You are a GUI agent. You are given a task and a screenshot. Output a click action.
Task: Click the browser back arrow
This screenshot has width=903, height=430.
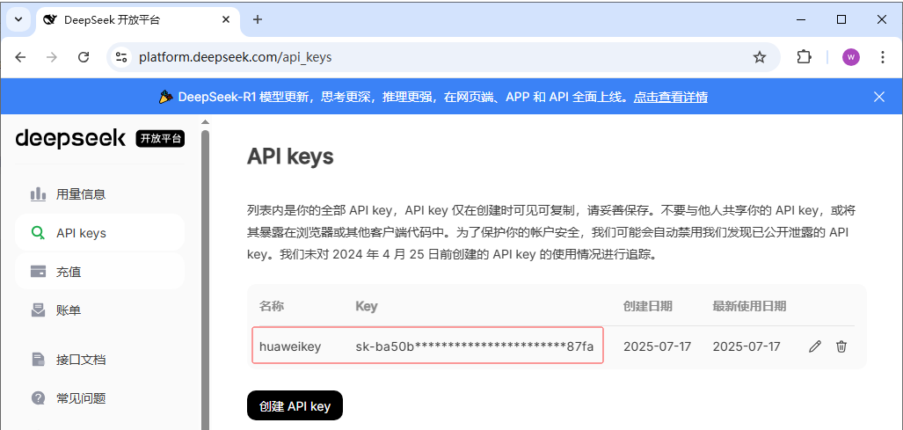pyautogui.click(x=21, y=57)
